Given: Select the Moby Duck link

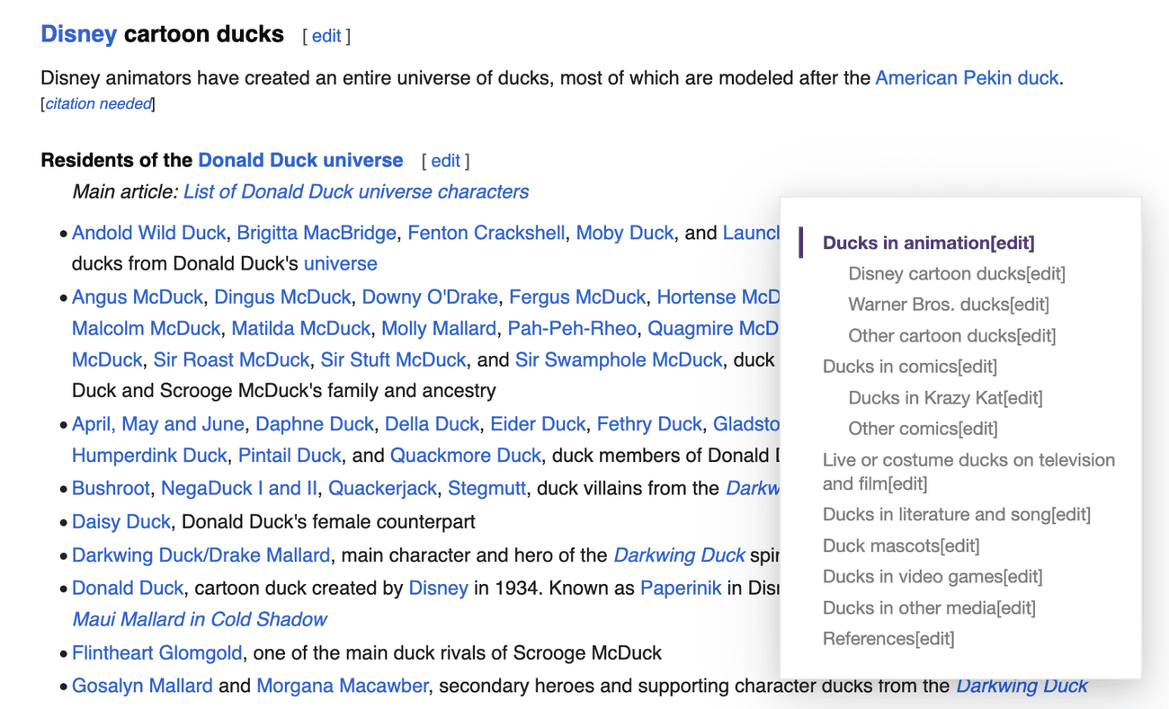Looking at the screenshot, I should point(625,233).
